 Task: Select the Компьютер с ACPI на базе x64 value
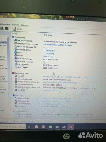point(60,42)
